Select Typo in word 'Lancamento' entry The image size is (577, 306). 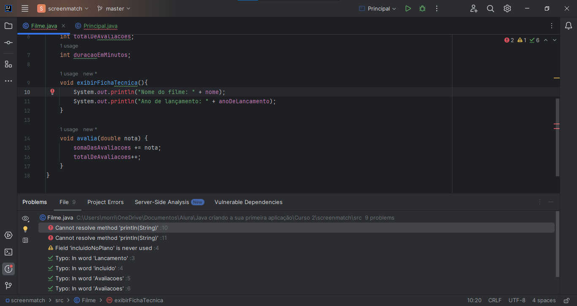pyautogui.click(x=296, y=258)
